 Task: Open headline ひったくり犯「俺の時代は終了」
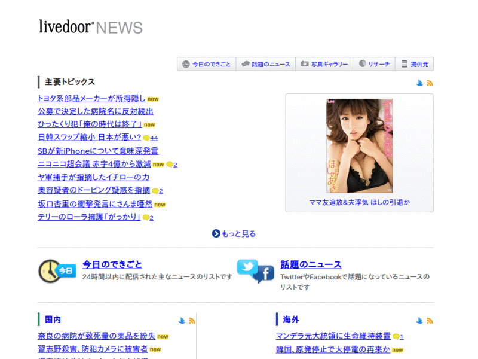pyautogui.click(x=90, y=124)
